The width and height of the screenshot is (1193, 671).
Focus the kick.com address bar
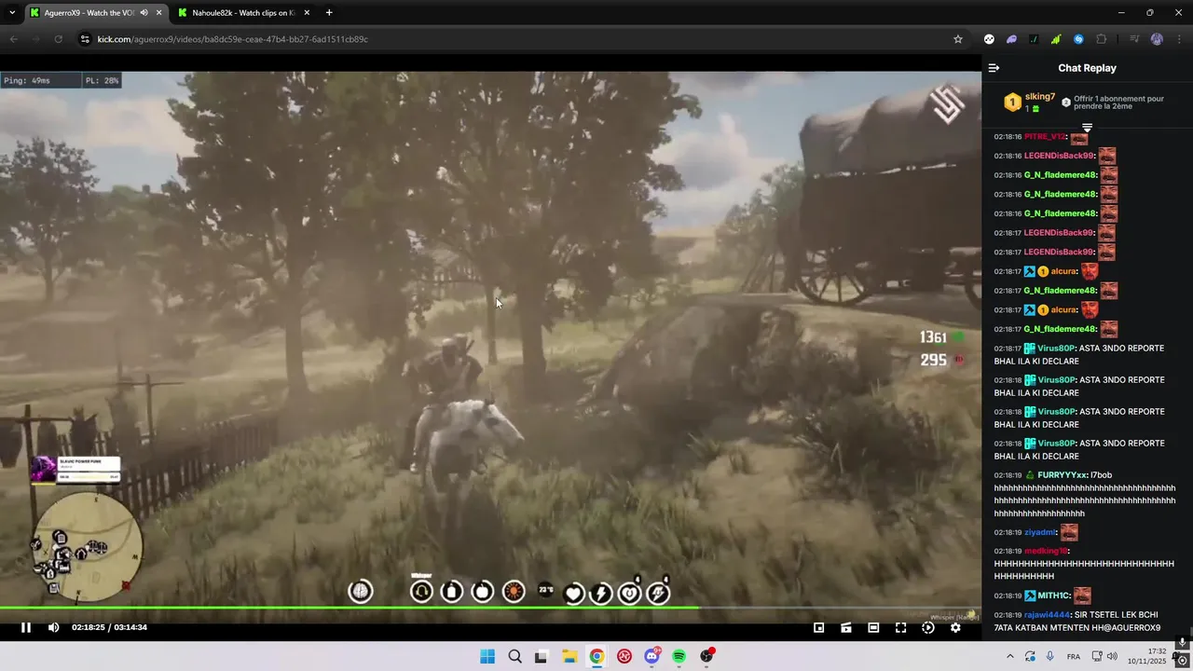(522, 39)
